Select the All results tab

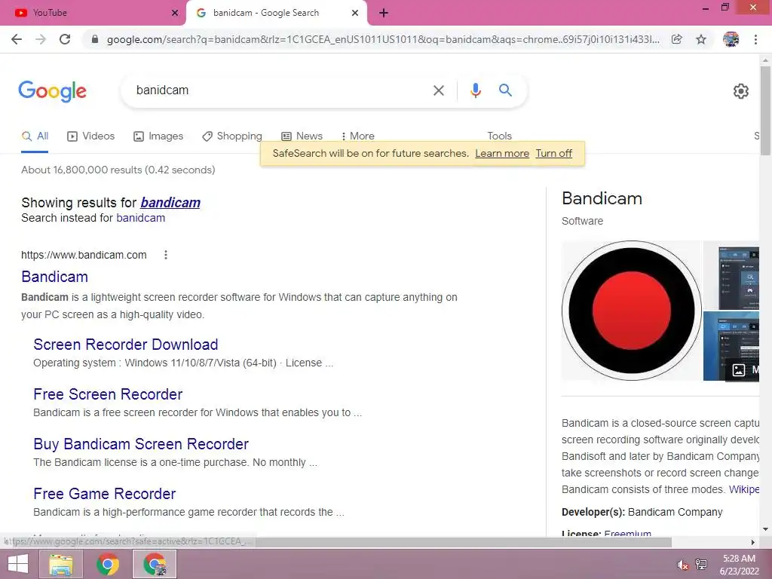pyautogui.click(x=35, y=136)
